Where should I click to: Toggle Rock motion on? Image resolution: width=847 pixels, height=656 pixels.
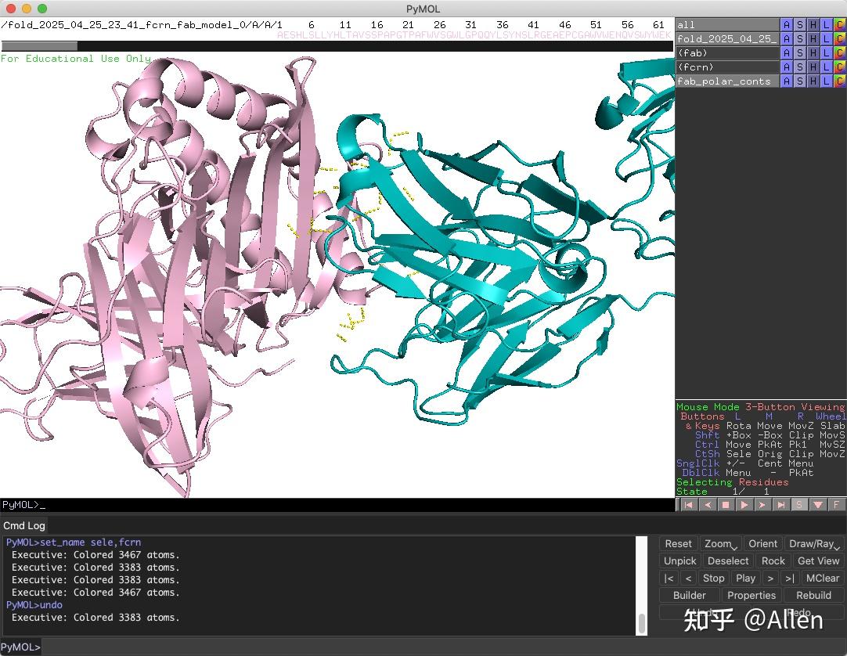(x=773, y=560)
